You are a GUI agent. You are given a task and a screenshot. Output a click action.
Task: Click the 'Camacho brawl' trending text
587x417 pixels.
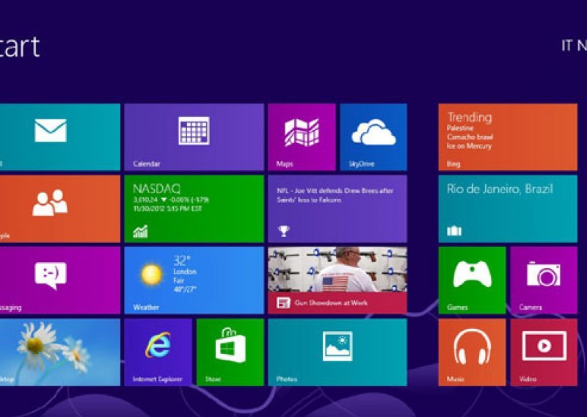(x=470, y=137)
